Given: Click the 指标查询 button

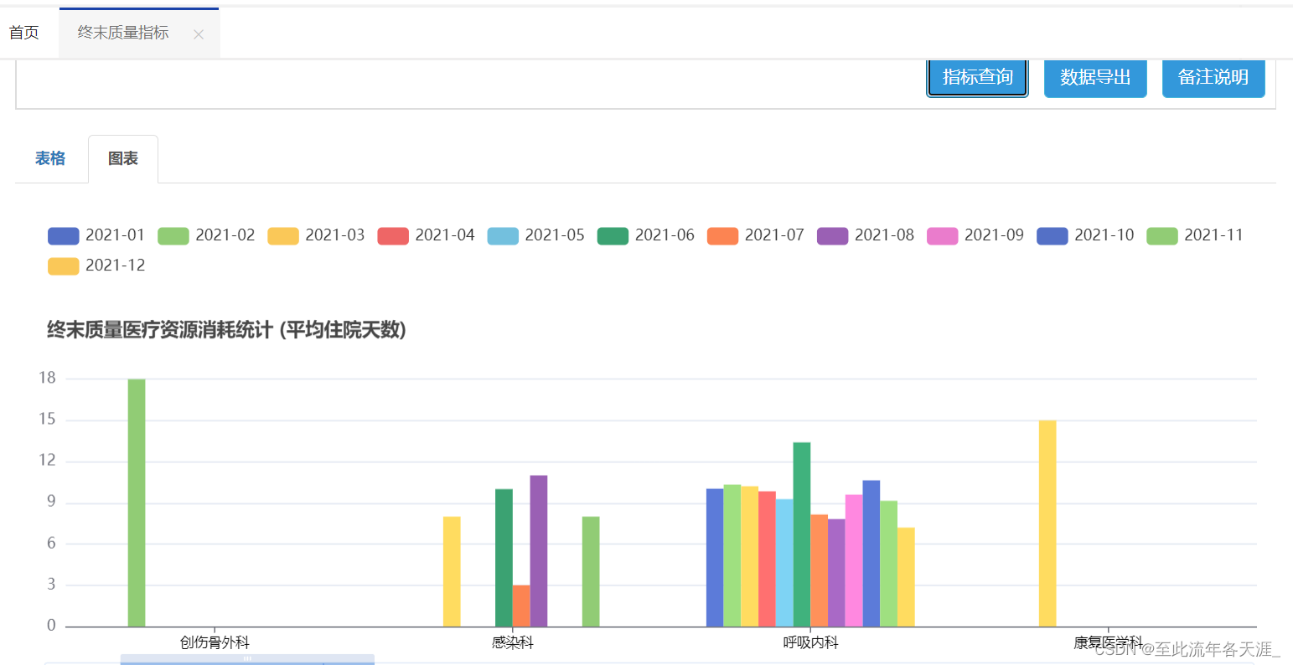Looking at the screenshot, I should pos(977,77).
